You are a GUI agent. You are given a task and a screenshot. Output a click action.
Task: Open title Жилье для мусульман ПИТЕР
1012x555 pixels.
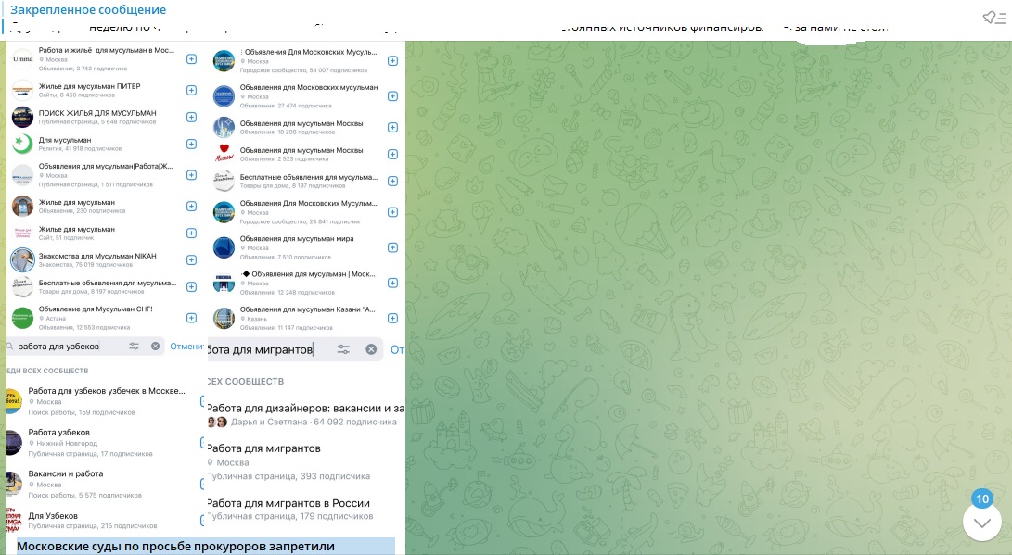coord(89,86)
